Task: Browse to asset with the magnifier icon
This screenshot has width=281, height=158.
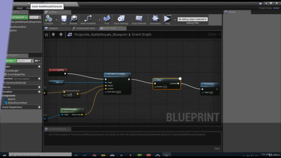Action: 73,20
